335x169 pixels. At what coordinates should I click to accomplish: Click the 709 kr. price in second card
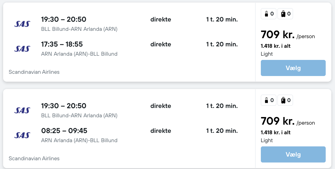point(278,121)
